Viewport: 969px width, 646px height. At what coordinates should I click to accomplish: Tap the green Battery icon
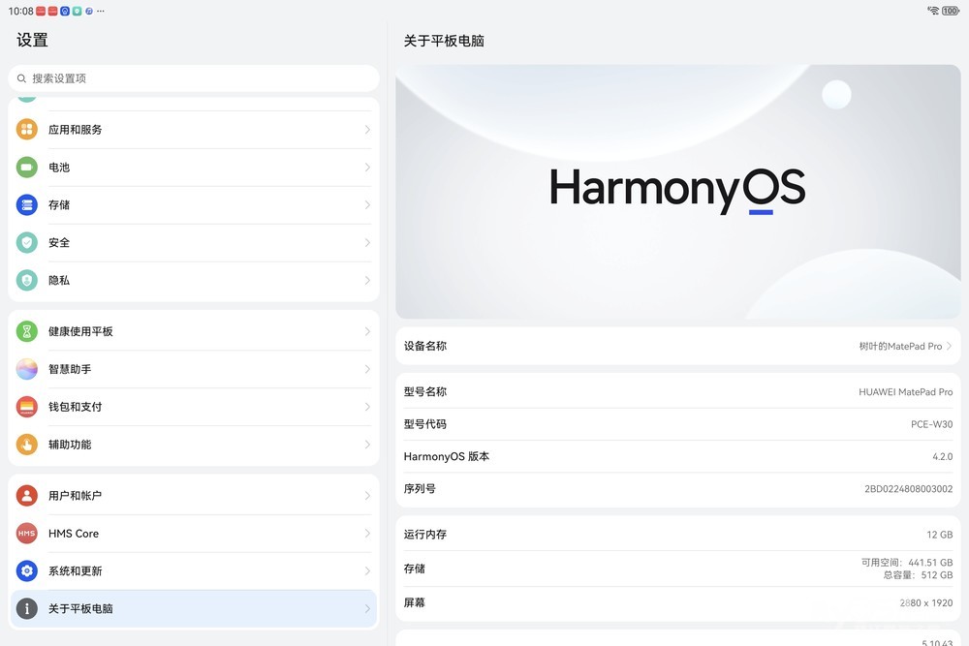(x=27, y=167)
